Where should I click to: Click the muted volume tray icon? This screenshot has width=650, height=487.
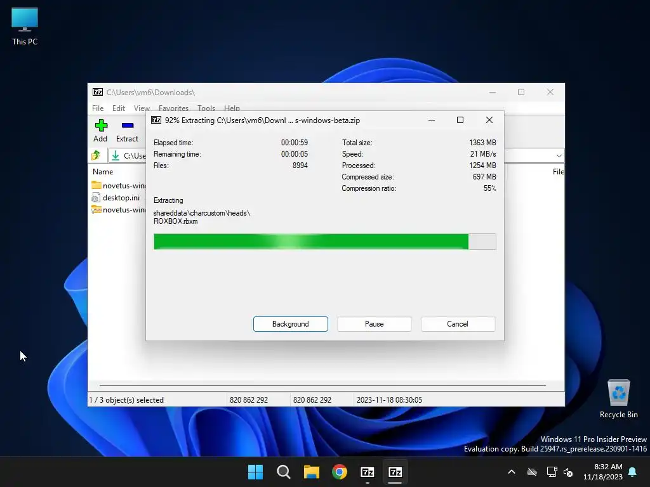pyautogui.click(x=568, y=472)
